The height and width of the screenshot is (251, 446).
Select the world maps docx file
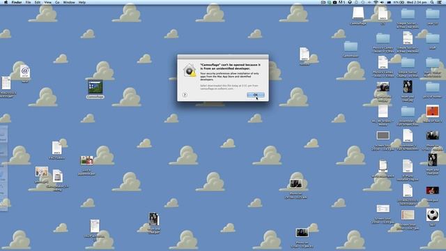point(383,166)
